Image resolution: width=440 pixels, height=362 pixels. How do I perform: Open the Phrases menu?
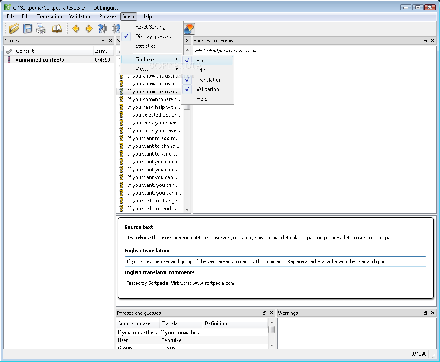click(107, 16)
